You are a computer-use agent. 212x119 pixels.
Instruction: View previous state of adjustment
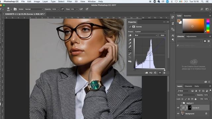click(151, 73)
